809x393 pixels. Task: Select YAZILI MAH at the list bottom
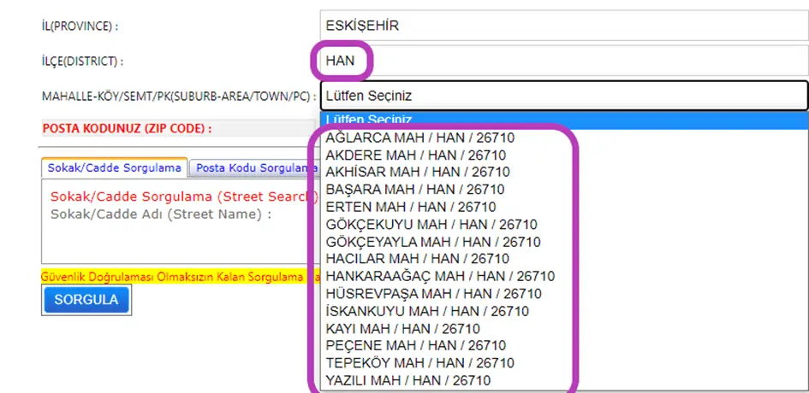408,381
